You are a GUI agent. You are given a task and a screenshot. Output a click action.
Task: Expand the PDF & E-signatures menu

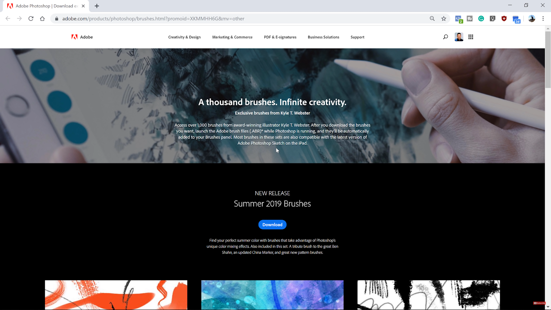pos(280,37)
